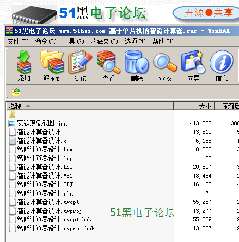Click size value 413,253
The image size is (239, 242).
(x=200, y=123)
